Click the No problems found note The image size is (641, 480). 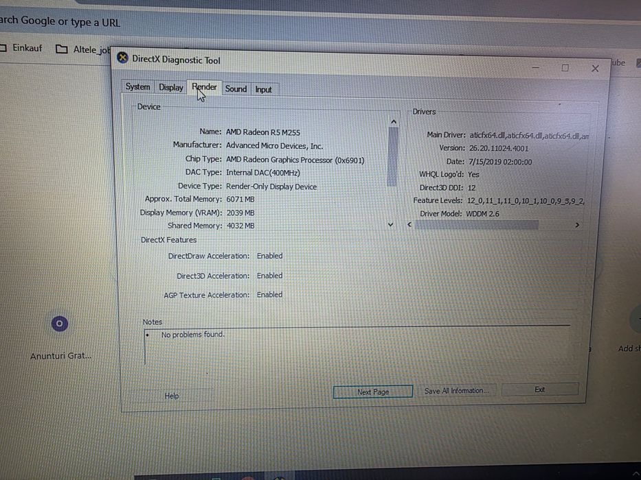point(193,335)
